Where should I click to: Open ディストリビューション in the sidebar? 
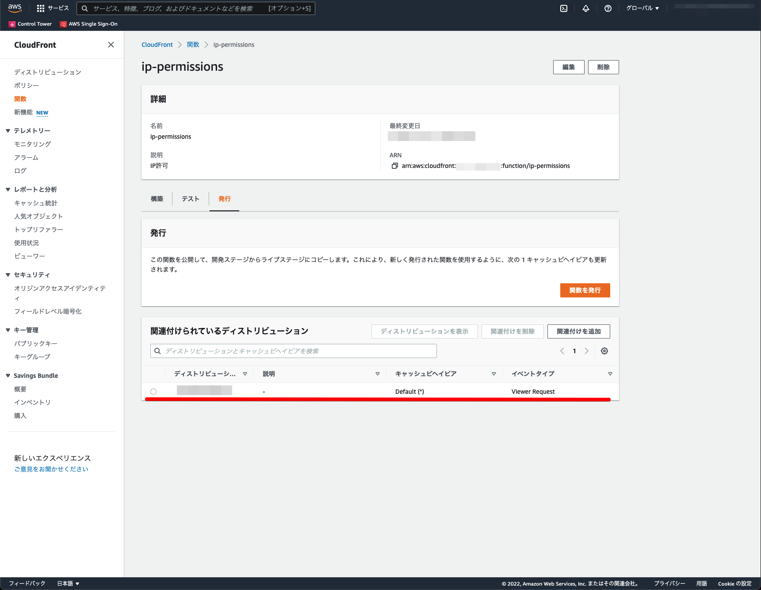(x=48, y=72)
